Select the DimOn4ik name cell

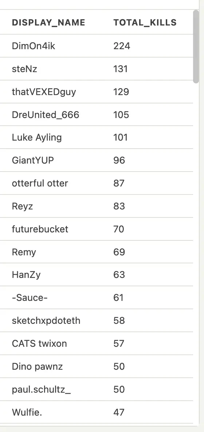pos(34,46)
